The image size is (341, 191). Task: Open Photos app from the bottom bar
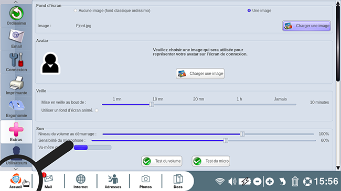click(145, 181)
